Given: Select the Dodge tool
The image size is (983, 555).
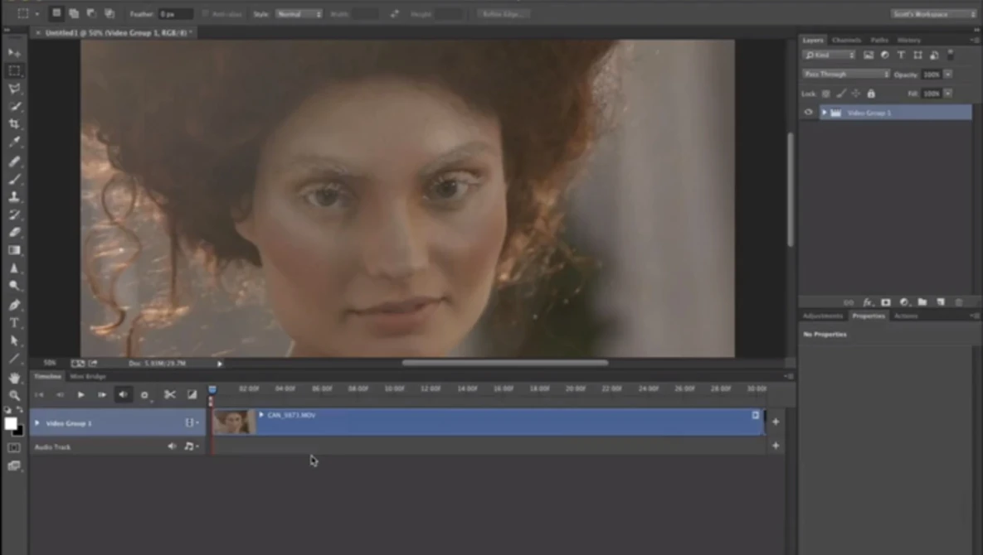Looking at the screenshot, I should [x=14, y=286].
